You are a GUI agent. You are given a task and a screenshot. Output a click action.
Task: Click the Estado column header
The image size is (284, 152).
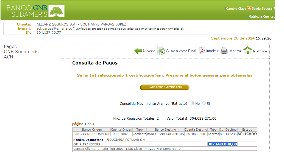click(247, 130)
